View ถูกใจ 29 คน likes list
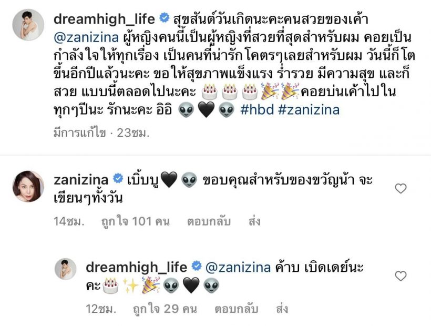 165,309
